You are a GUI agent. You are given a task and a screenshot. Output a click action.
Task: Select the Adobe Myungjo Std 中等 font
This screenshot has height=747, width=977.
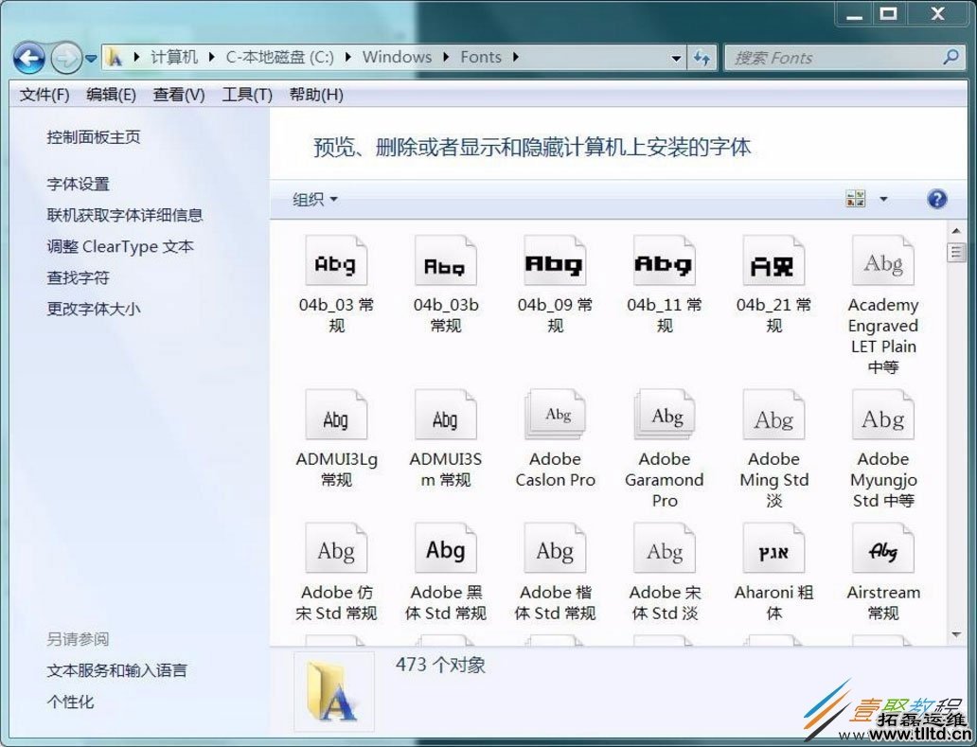pyautogui.click(x=883, y=413)
